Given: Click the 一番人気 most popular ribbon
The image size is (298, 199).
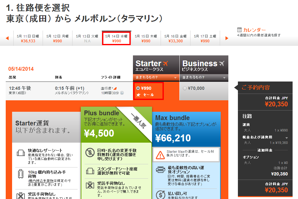Looking at the screenshot, I should tap(138, 121).
